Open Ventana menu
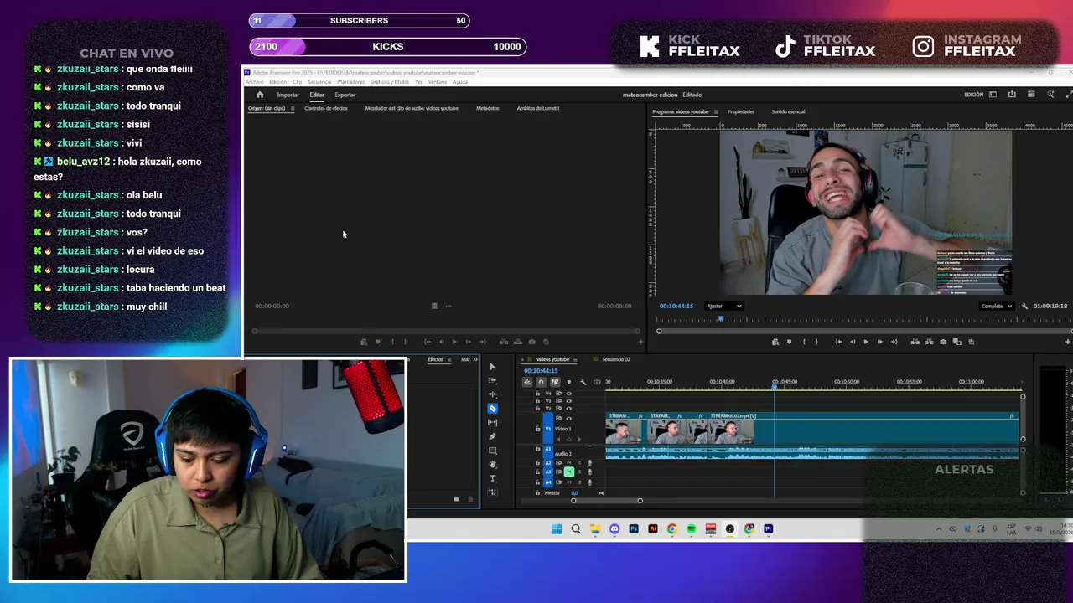The width and height of the screenshot is (1073, 603). (x=438, y=82)
